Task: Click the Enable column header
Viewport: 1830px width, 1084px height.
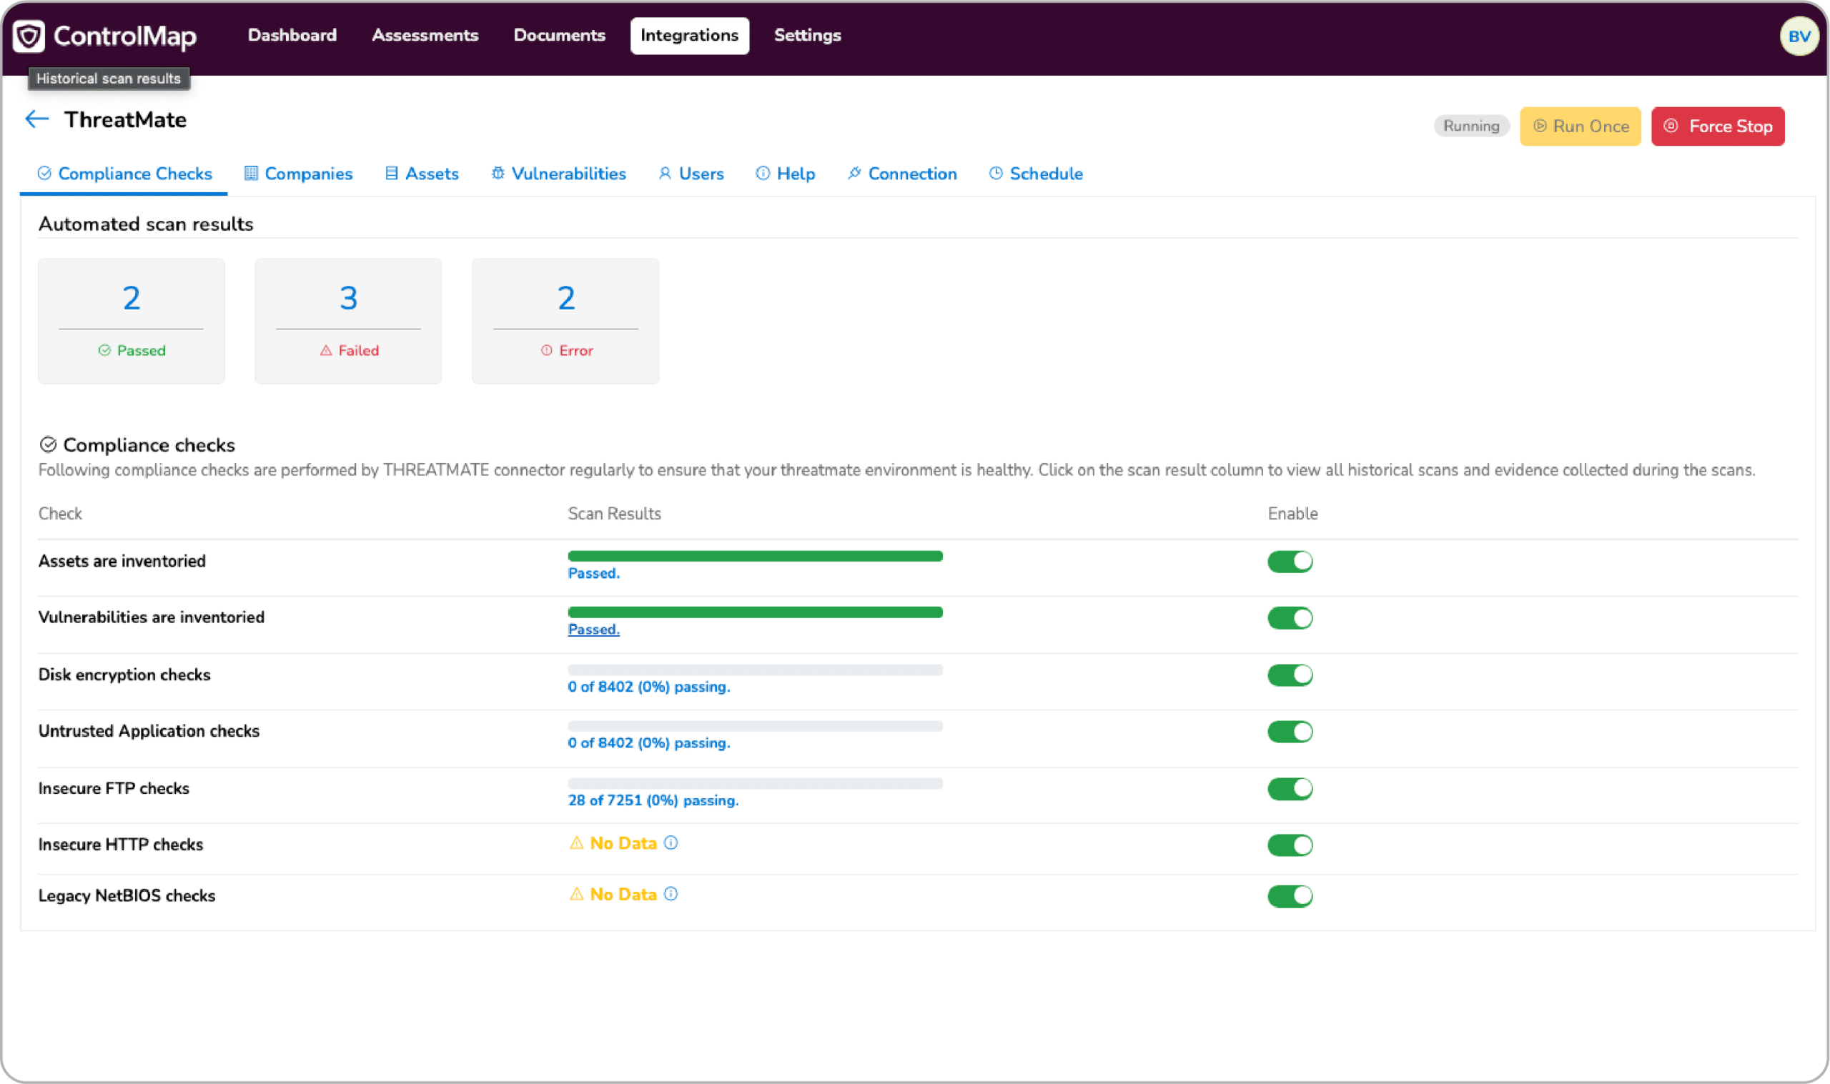Action: [1292, 514]
